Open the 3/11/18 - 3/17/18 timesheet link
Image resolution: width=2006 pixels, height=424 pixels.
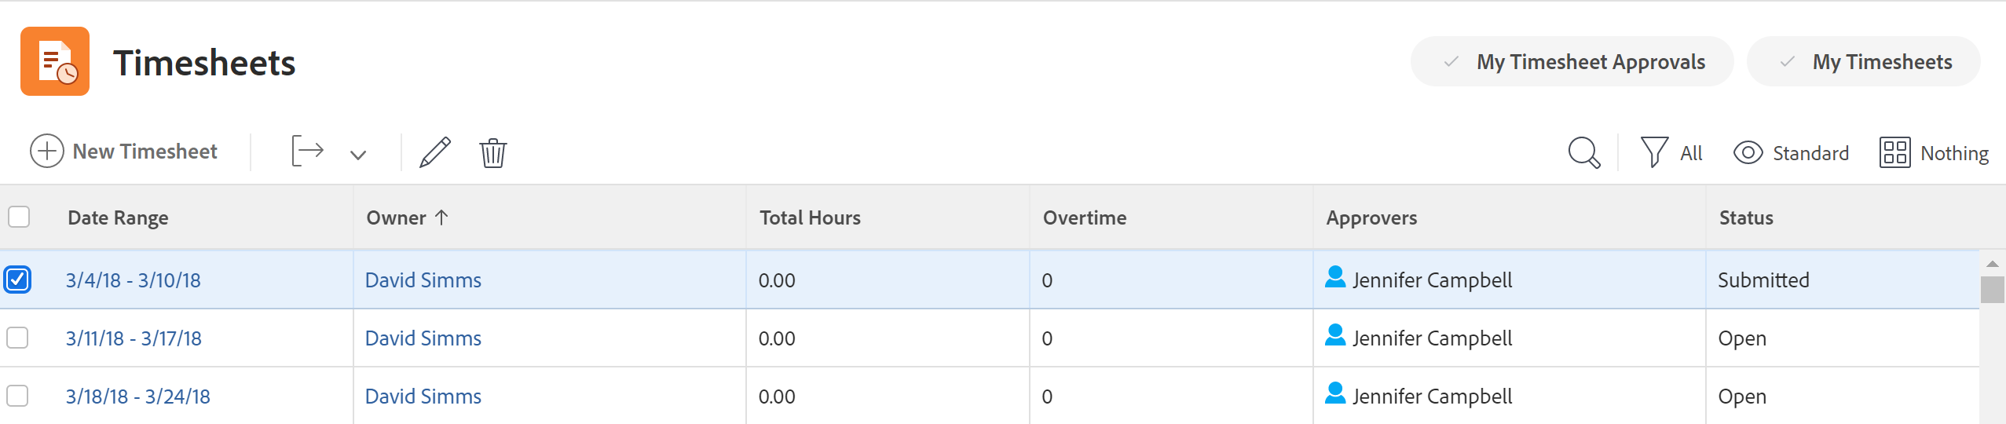coord(134,338)
